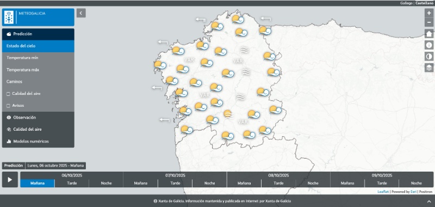Select 08/10/2025 Mañana period
The width and height of the screenshot is (435, 207).
coord(244,184)
